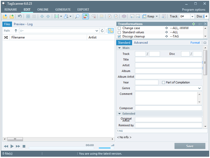Collapse the Main section

[120, 48]
